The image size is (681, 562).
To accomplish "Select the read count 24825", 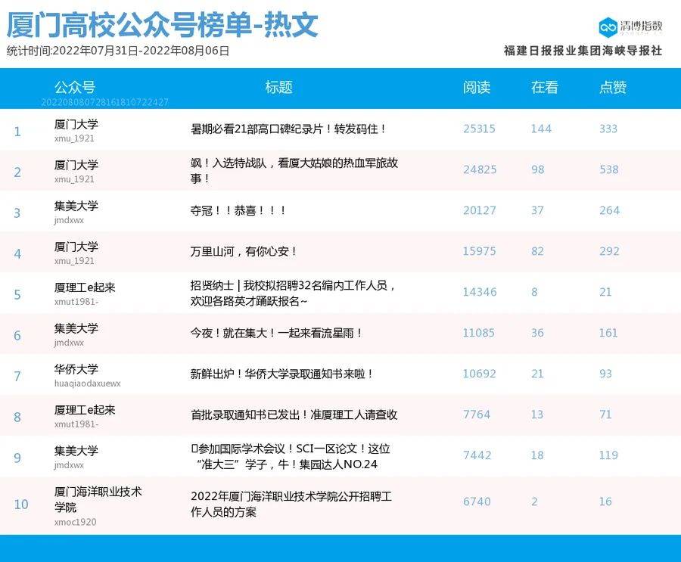I will click(x=480, y=170).
